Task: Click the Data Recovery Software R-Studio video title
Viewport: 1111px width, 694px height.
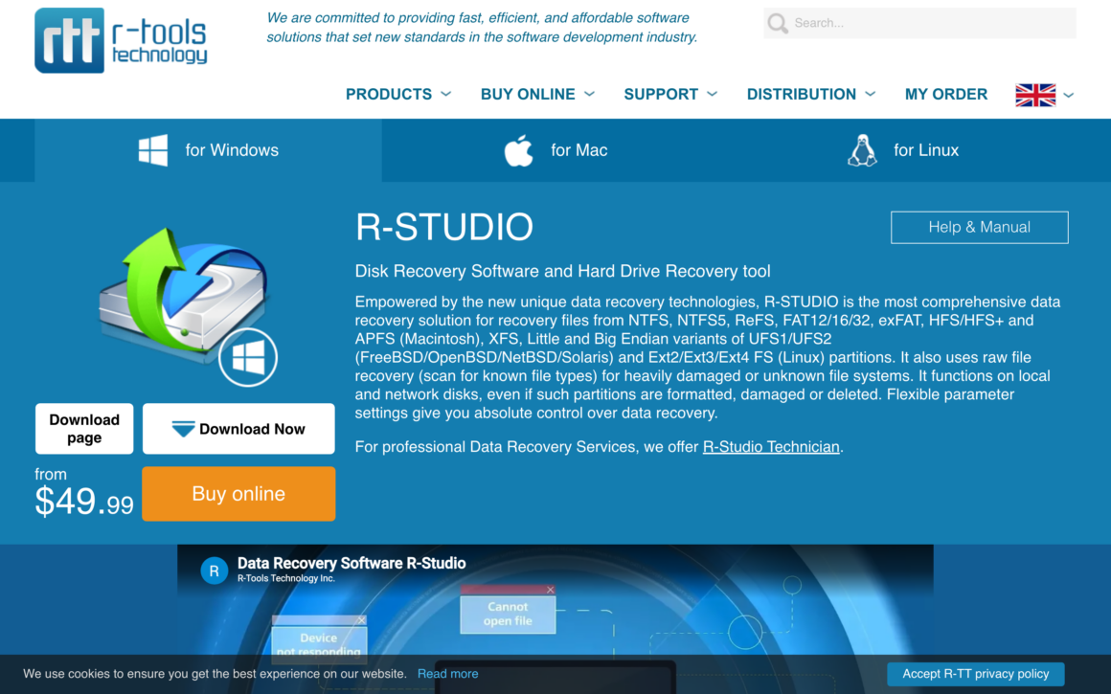Action: click(351, 563)
